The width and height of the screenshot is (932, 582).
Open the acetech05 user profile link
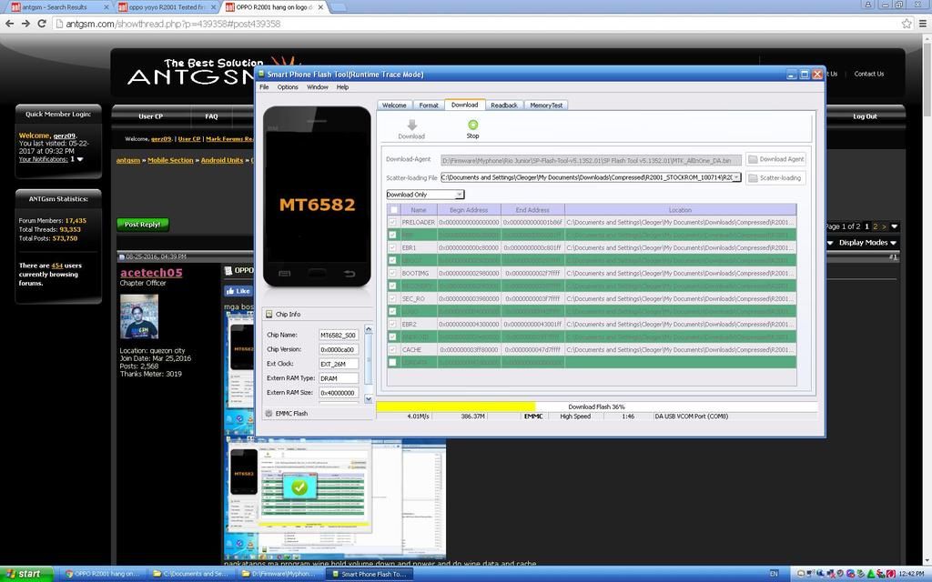151,273
